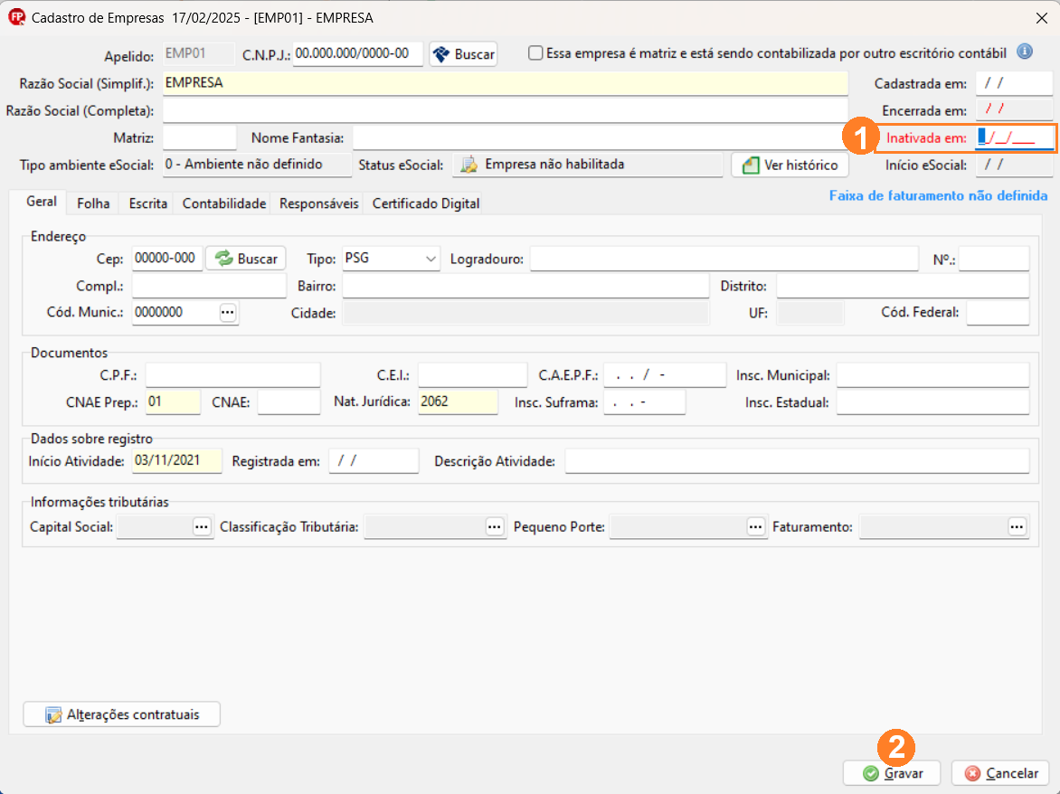Viewport: 1060px width, 794px height.
Task: Click the Cep input field
Action: pyautogui.click(x=167, y=259)
